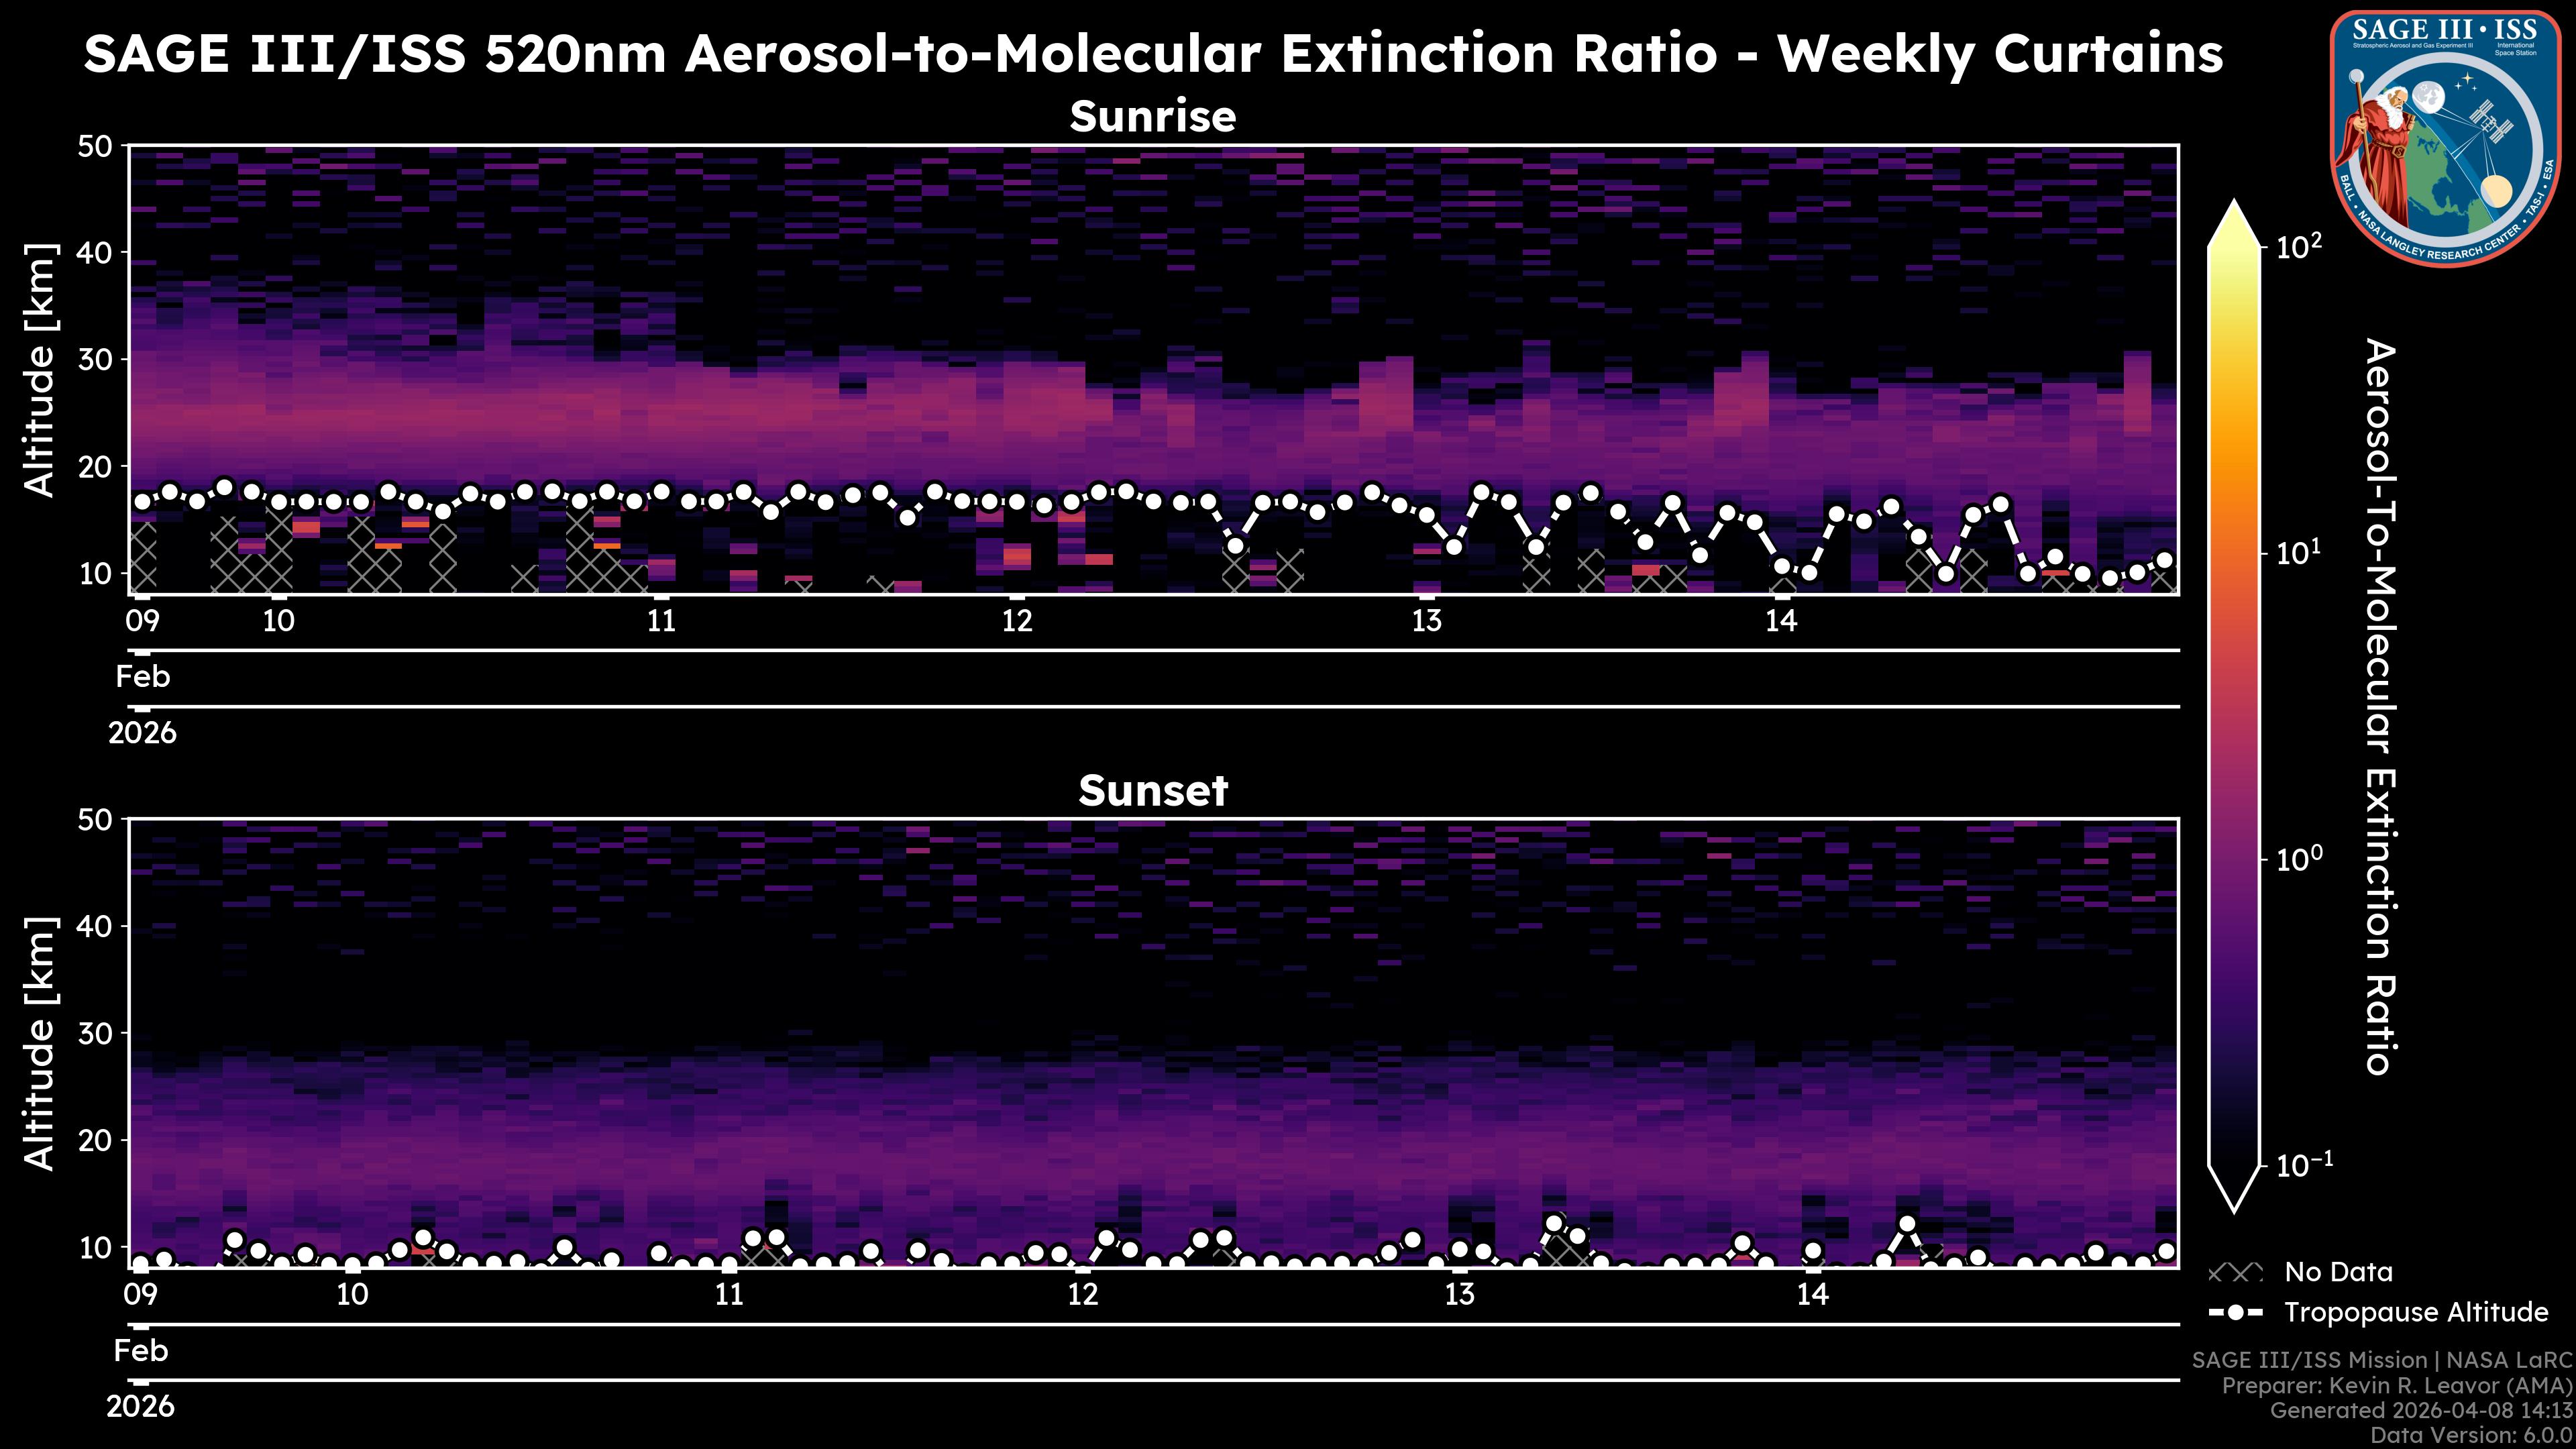
Task: Click the Sunset day 12 tick label
Action: click(x=1083, y=1295)
